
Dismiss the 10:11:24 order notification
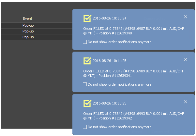[186, 17]
